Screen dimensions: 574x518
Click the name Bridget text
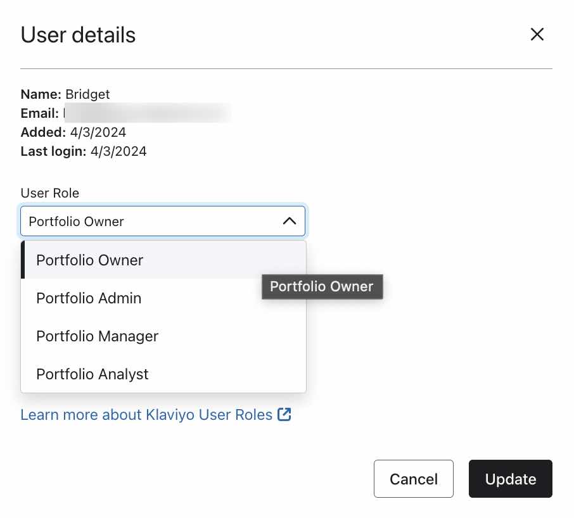coord(87,94)
